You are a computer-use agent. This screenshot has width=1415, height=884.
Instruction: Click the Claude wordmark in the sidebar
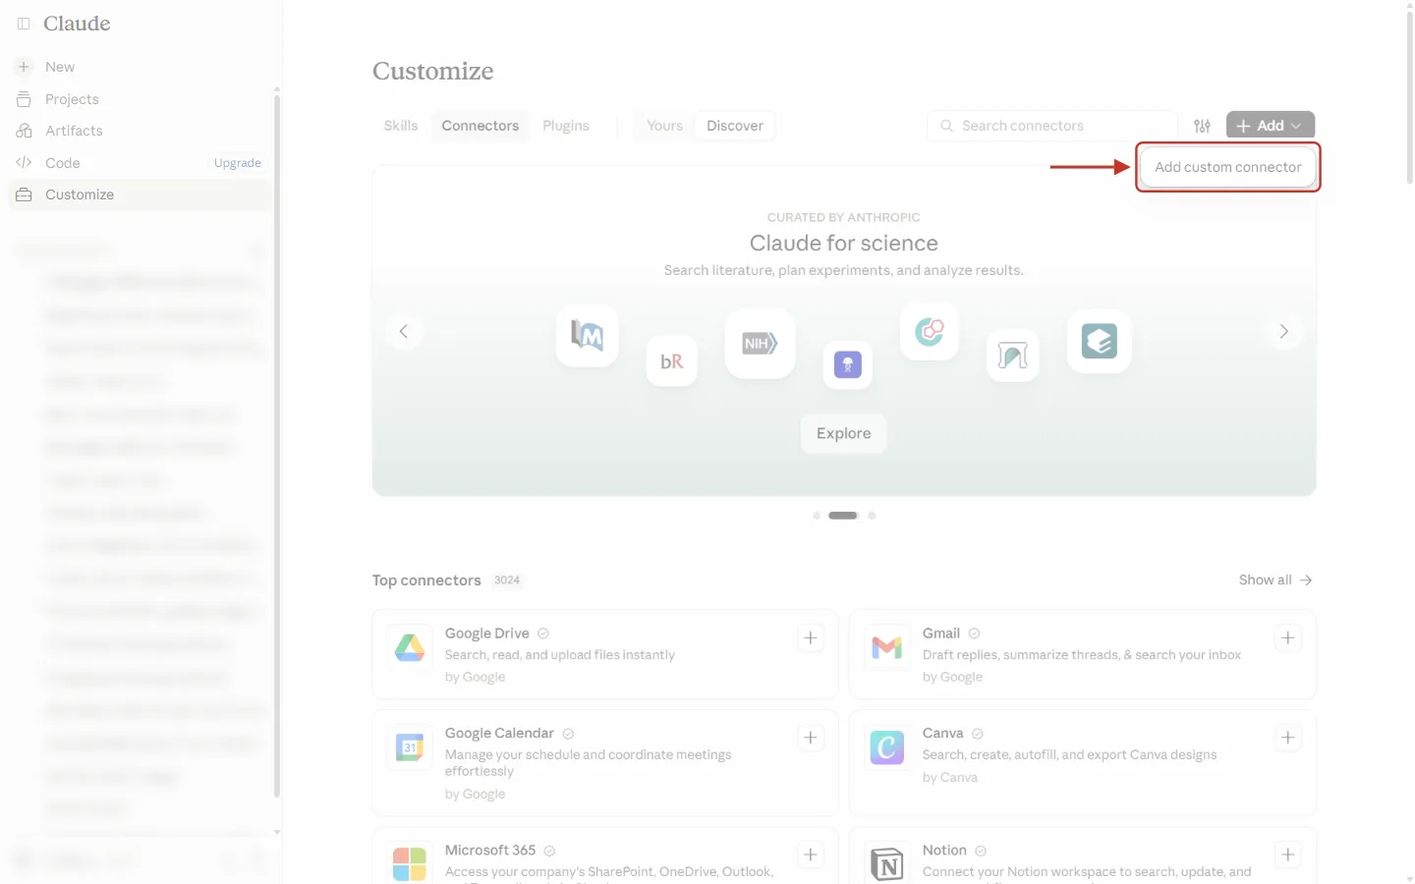coord(77,24)
